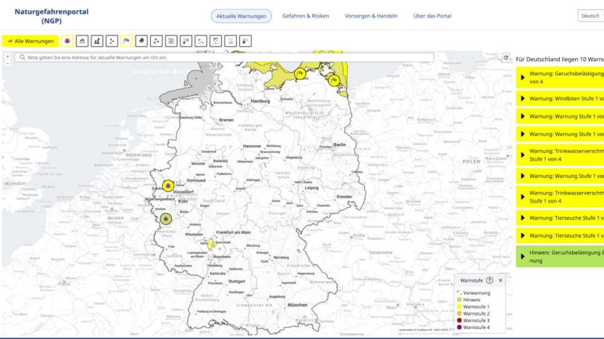The height and width of the screenshot is (339, 604).
Task: Open the Über das Portal menu
Action: pyautogui.click(x=432, y=16)
